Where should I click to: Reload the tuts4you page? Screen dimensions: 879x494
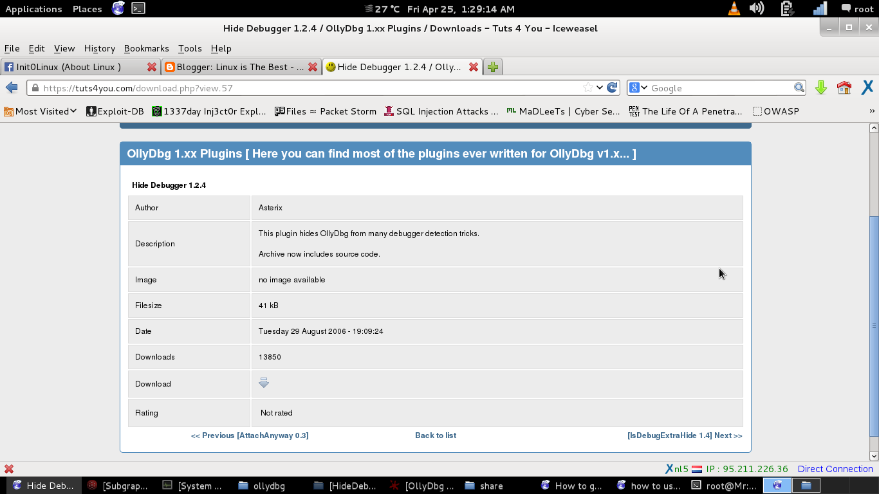[x=613, y=88]
